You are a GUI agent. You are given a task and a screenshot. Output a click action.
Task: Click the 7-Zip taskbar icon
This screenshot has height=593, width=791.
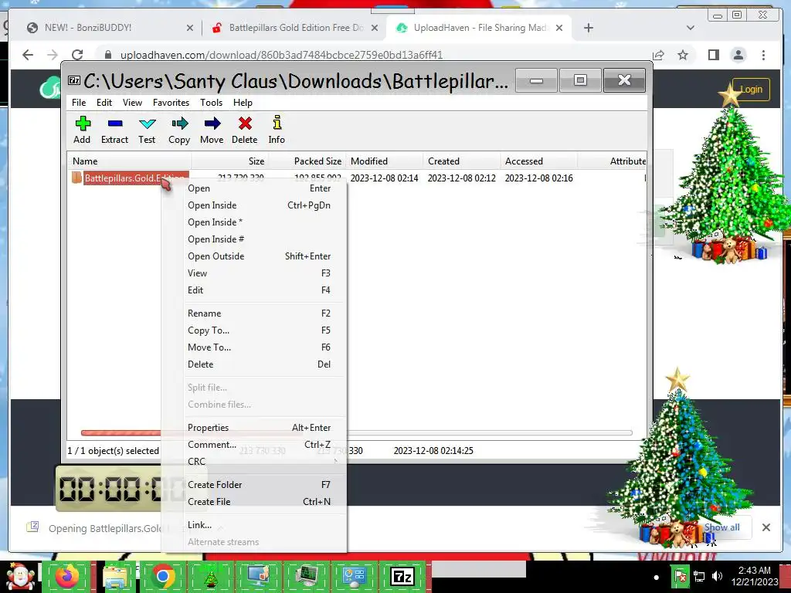pos(402,576)
